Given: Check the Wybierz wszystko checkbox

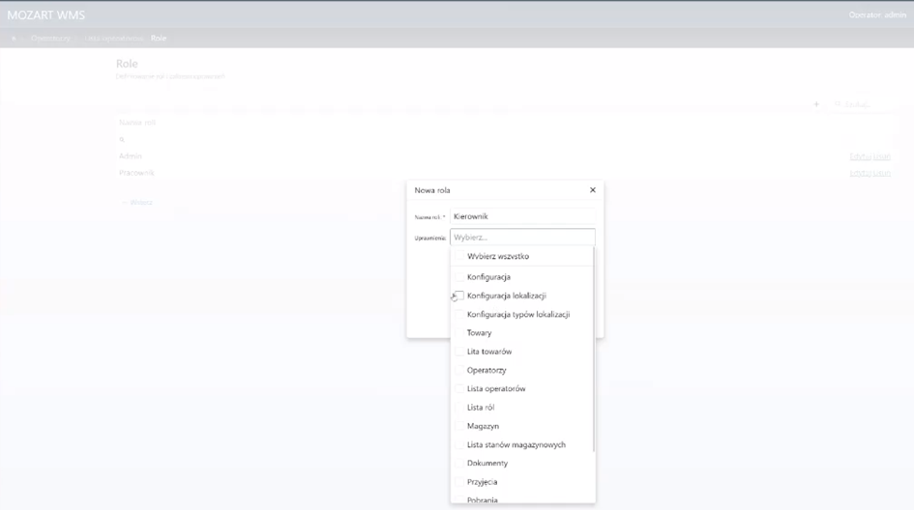Looking at the screenshot, I should click(x=459, y=257).
